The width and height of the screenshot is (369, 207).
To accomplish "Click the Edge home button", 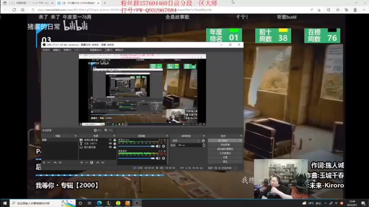I will click(x=23, y=10).
